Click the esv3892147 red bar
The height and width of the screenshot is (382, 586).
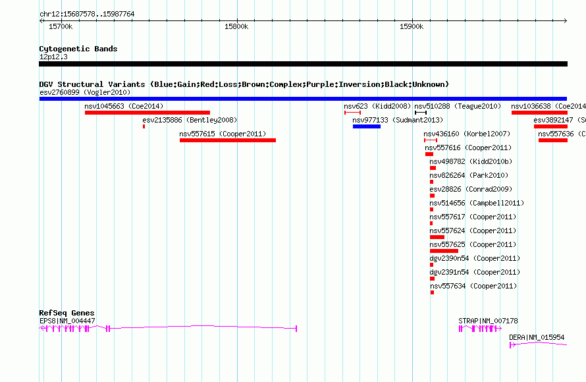pos(550,126)
